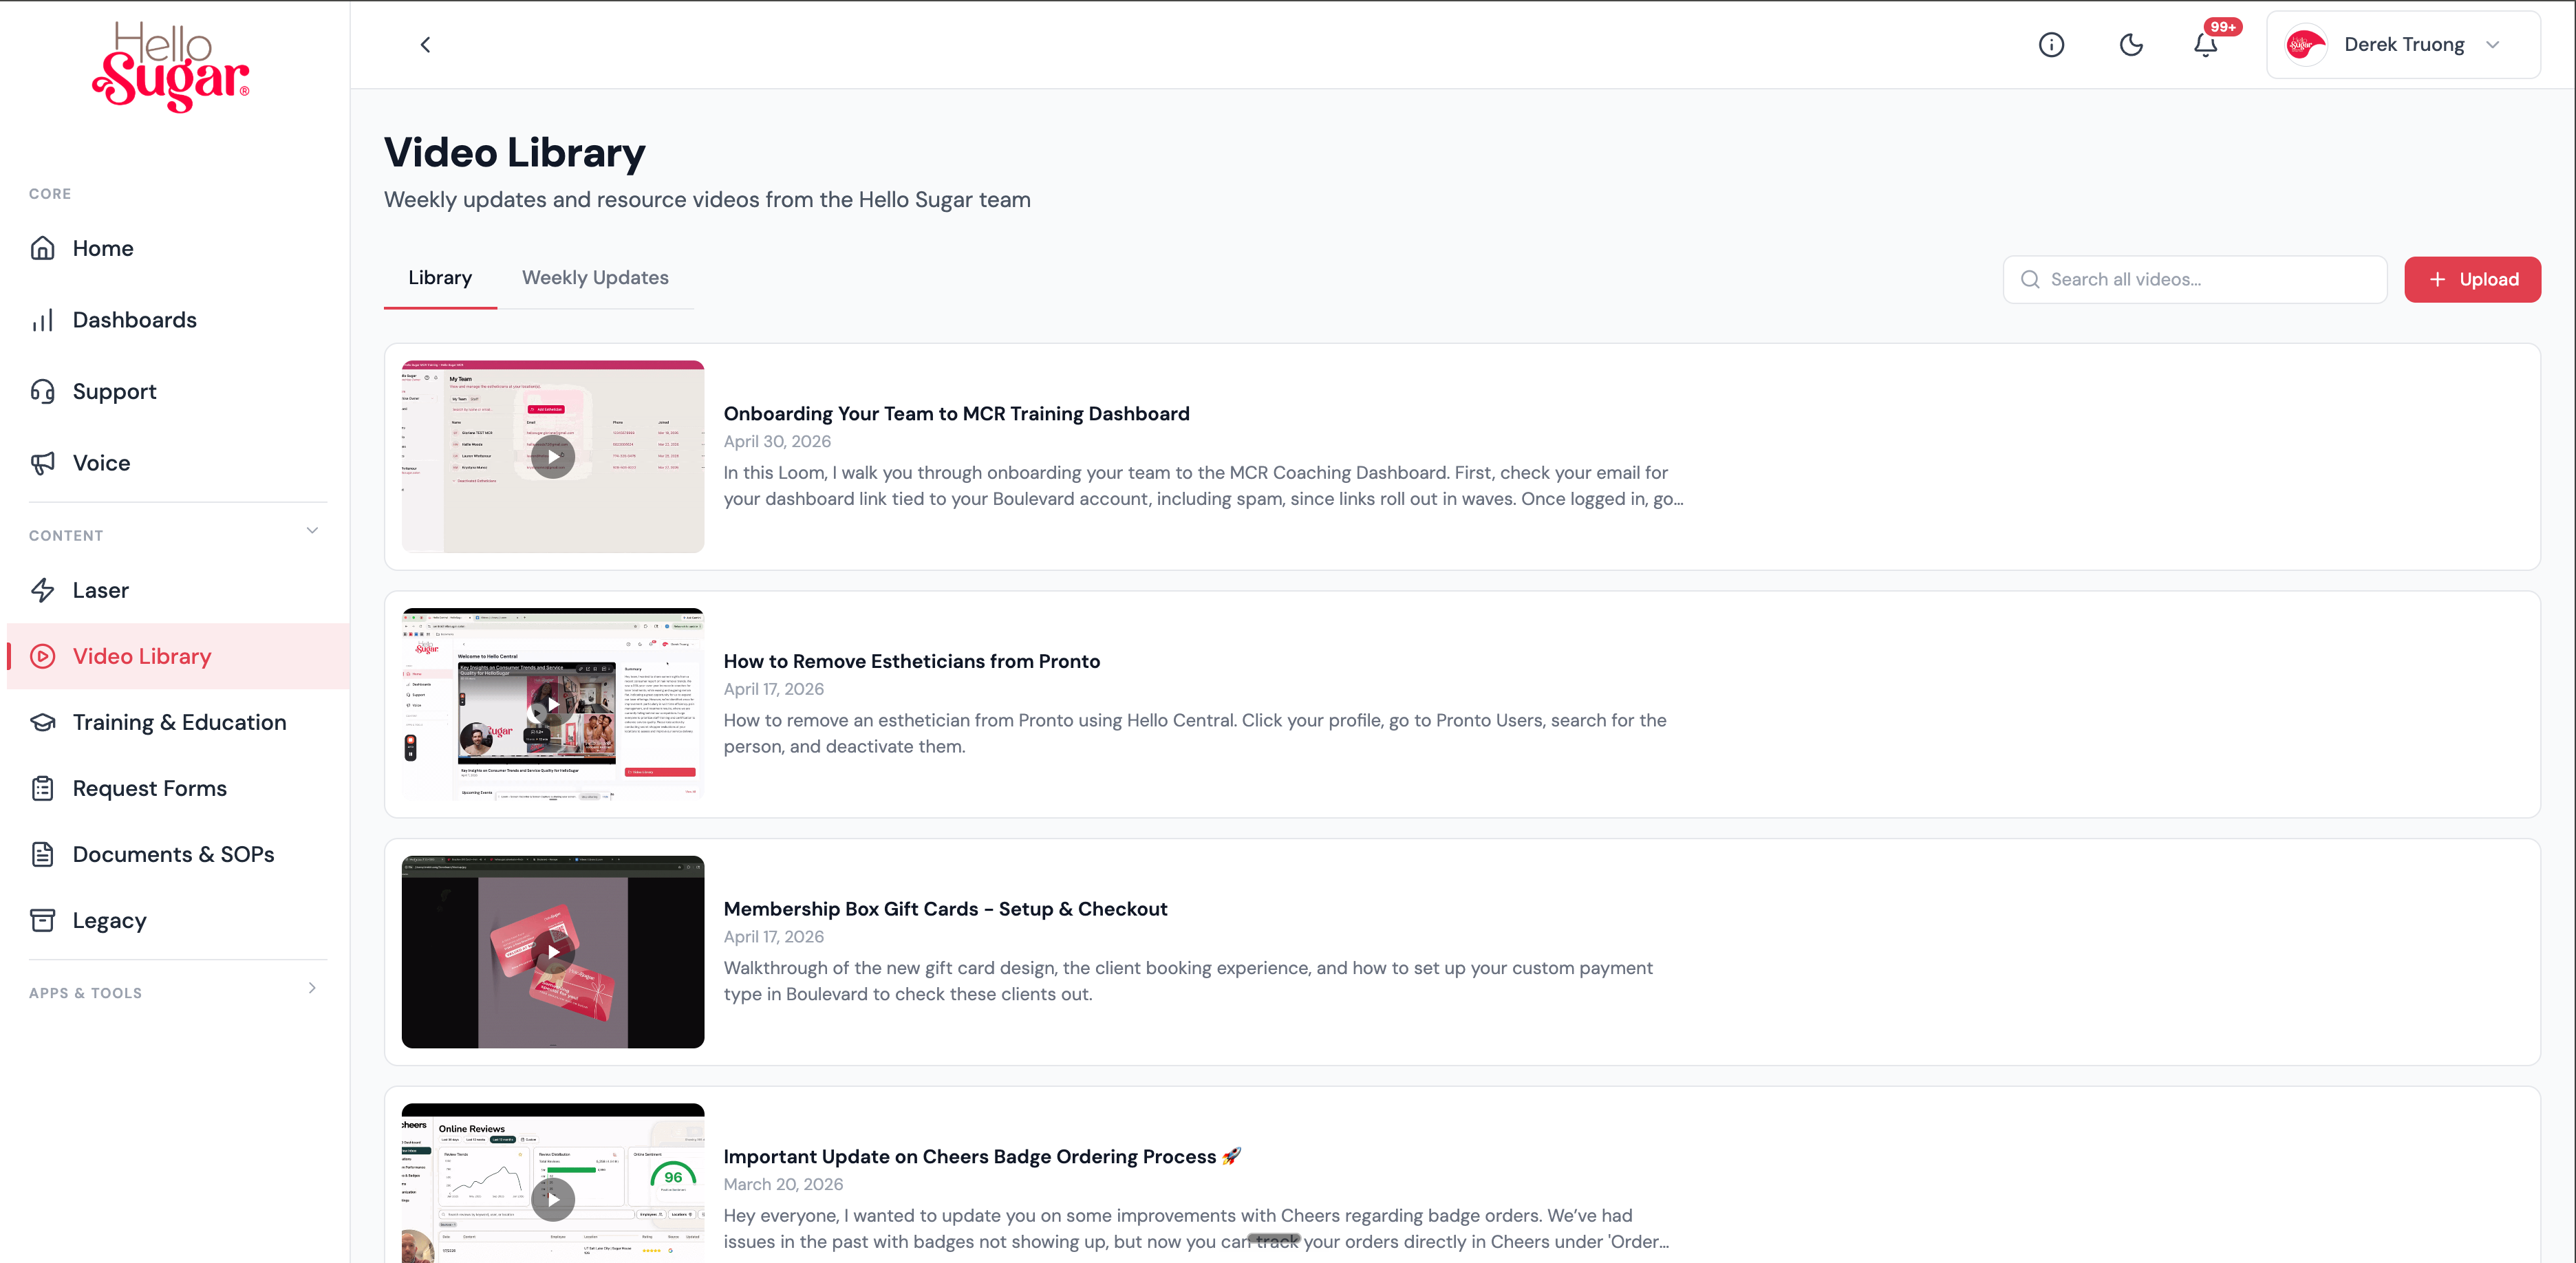Click the red Upload button
This screenshot has height=1263, width=2576.
pyautogui.click(x=2472, y=279)
